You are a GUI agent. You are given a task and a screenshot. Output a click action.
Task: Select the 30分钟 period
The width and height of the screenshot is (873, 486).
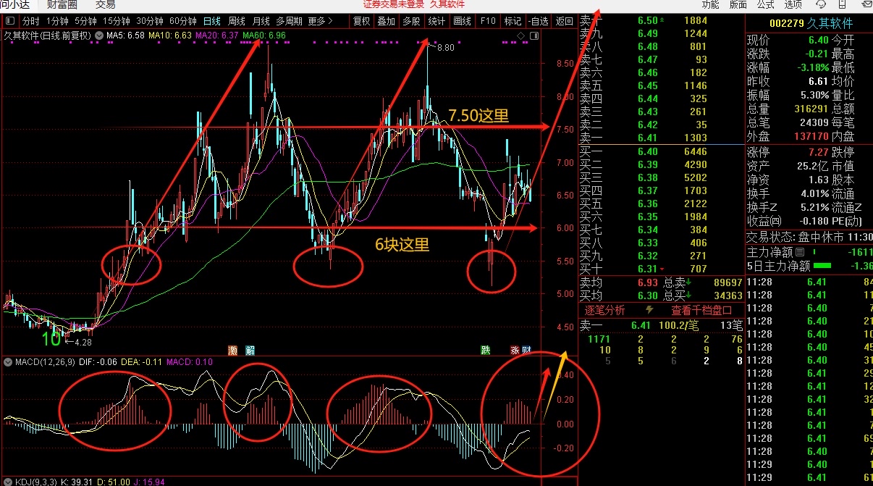pos(150,21)
